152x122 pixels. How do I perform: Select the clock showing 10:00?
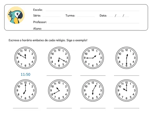pyautogui.click(x=126, y=91)
